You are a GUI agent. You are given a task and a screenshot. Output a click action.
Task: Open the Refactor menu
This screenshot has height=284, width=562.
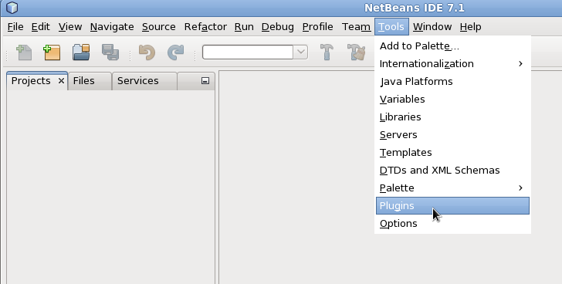(x=205, y=27)
